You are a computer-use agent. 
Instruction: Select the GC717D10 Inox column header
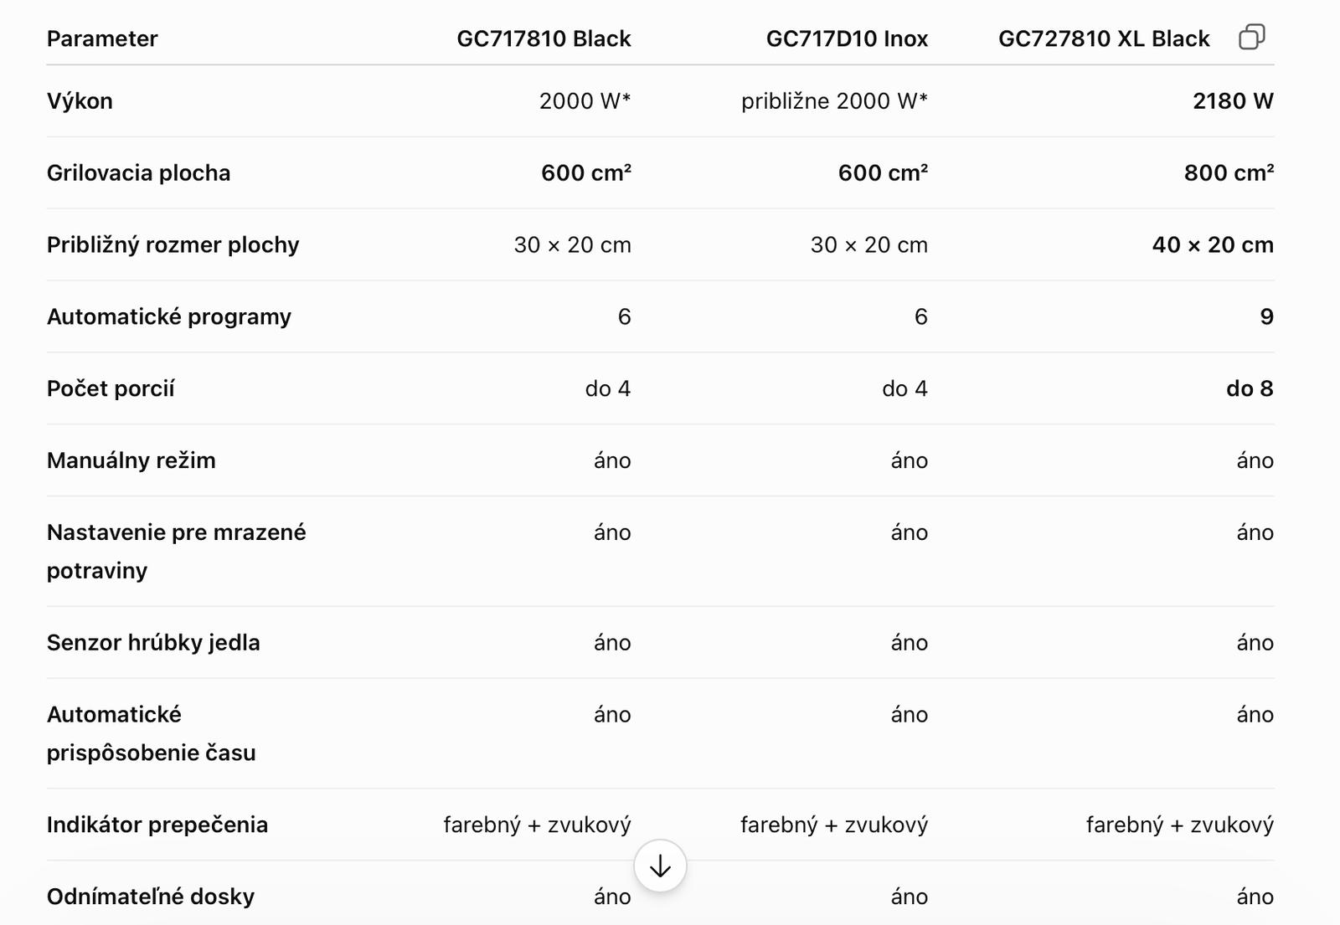click(x=847, y=39)
